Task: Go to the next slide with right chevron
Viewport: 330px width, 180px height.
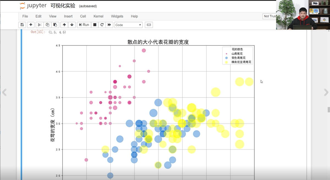Action: click(x=326, y=92)
